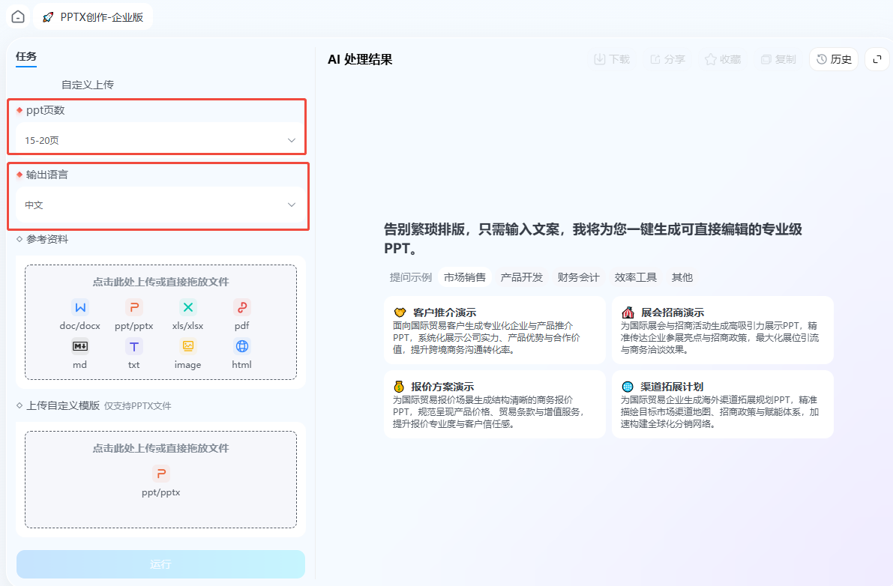Select the 效率工具 category tab
The width and height of the screenshot is (893, 586).
(636, 277)
